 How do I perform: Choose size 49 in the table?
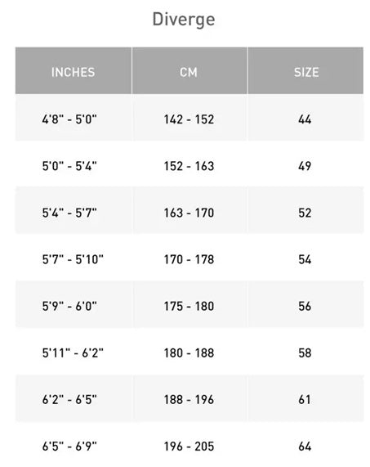point(305,166)
